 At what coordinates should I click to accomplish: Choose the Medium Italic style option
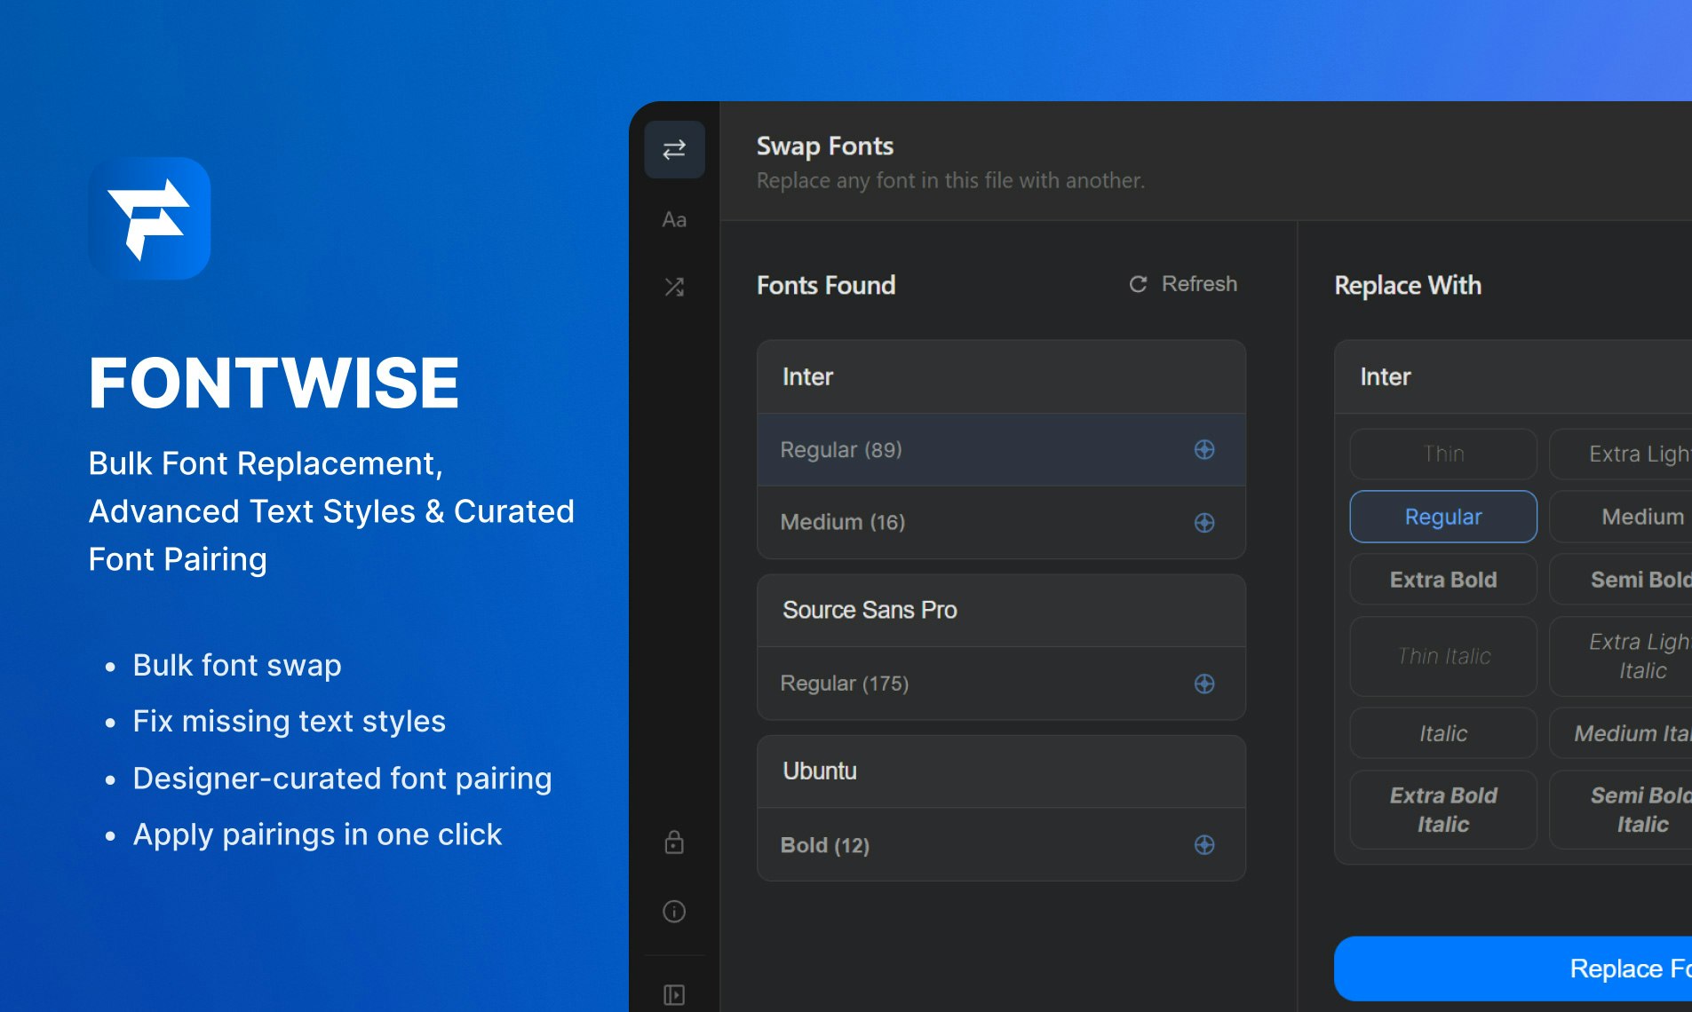1621,733
